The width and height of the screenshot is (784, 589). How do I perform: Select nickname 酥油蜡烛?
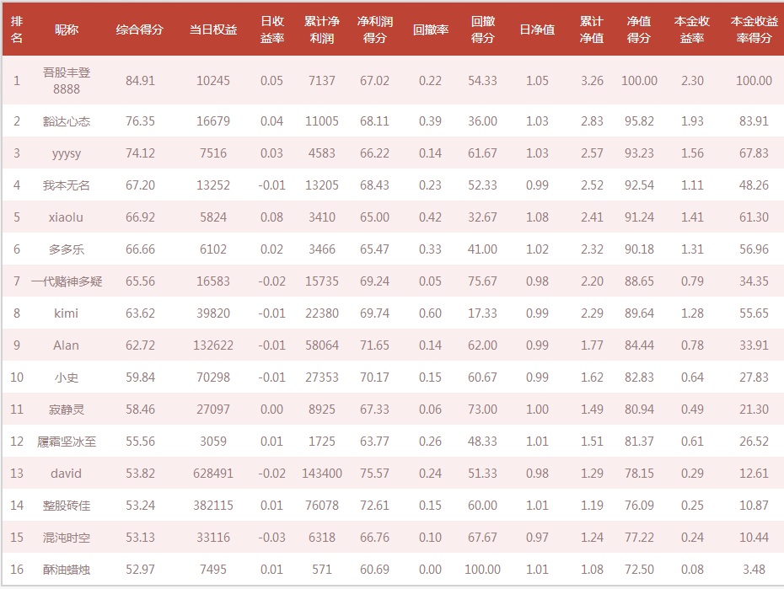click(x=67, y=569)
